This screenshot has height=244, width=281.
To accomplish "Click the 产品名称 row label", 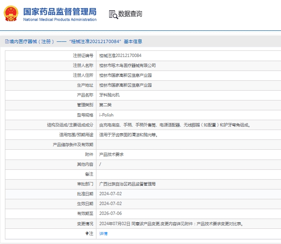I will [x=85, y=95].
